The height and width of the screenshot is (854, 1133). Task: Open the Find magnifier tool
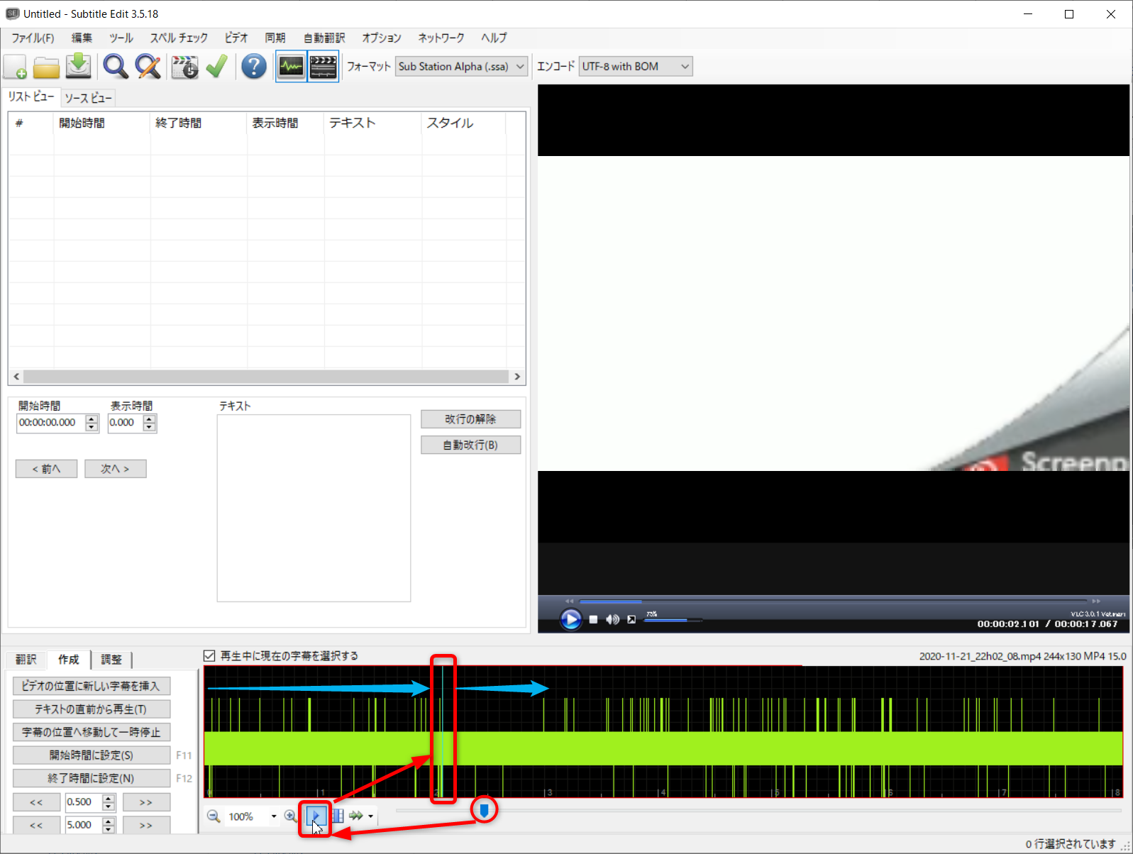pos(115,67)
